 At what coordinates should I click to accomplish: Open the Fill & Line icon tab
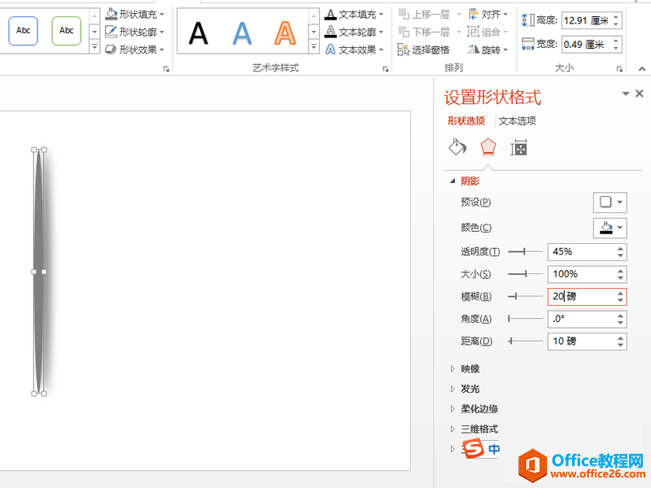point(457,147)
